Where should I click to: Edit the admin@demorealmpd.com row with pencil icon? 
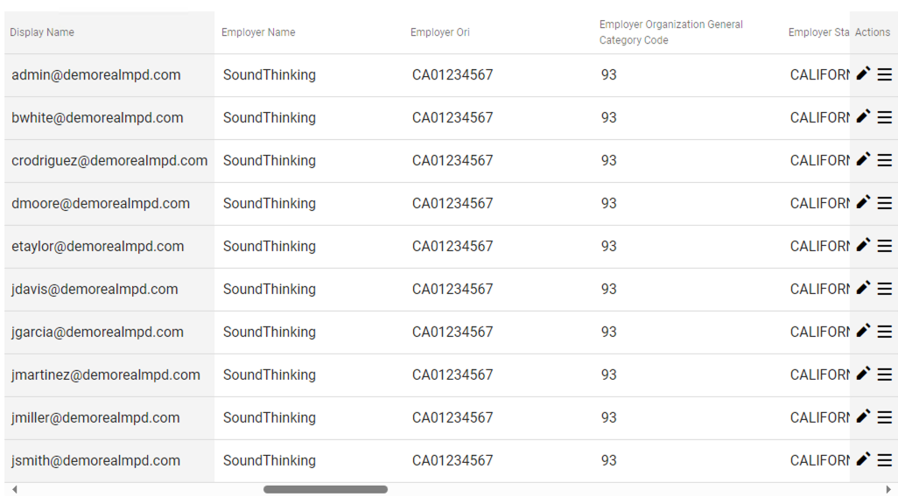[x=863, y=73]
